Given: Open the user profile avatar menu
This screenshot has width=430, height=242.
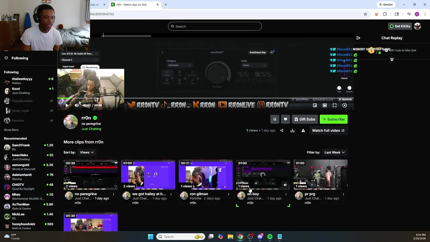Looking at the screenshot, I should [418, 26].
